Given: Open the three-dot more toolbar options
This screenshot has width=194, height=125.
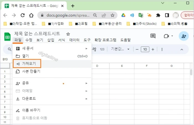Looking at the screenshot, I should 162,49.
